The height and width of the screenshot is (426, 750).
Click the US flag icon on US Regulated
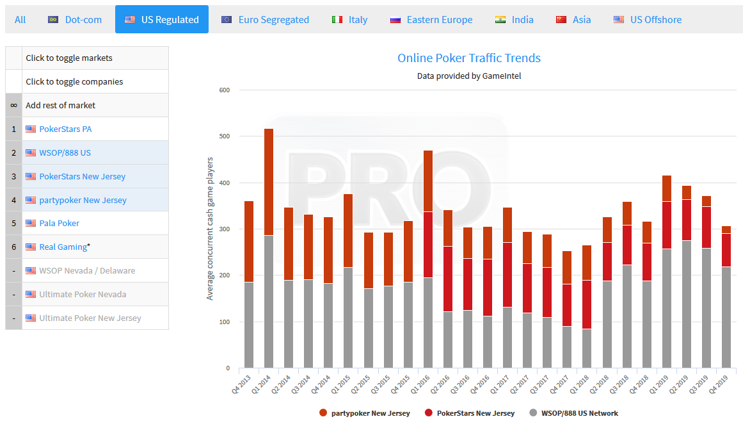point(130,20)
